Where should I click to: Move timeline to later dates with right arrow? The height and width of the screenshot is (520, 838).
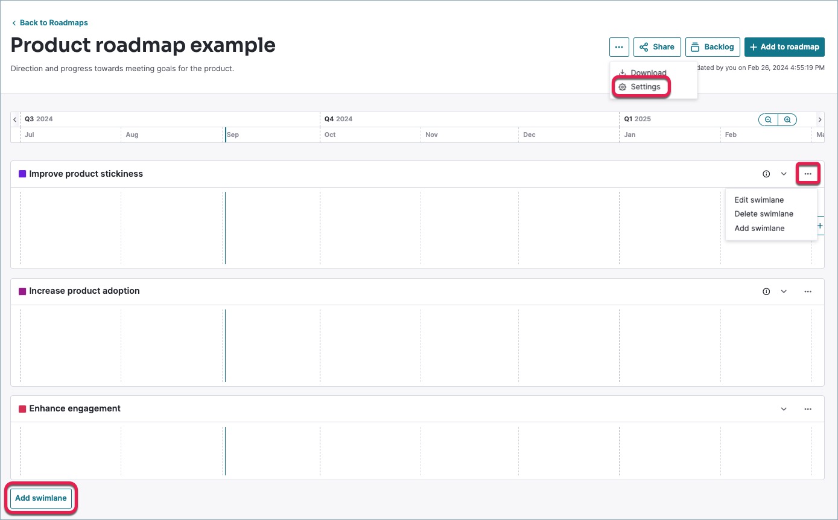(819, 119)
